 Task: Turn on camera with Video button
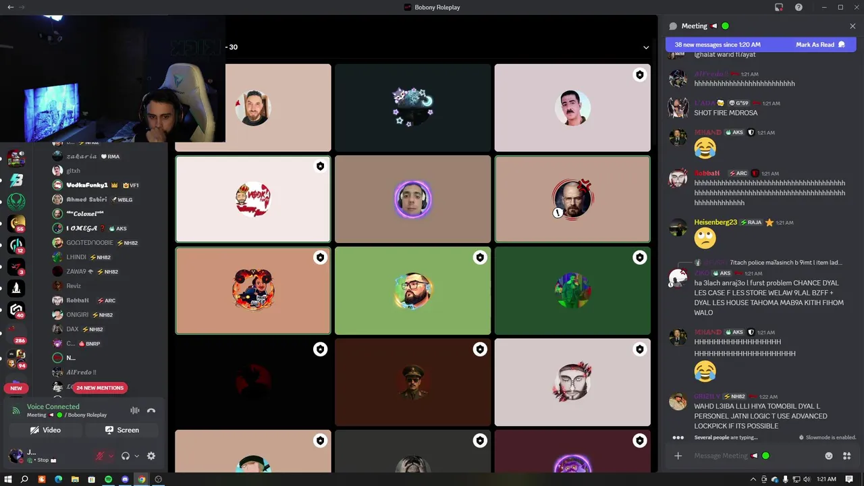click(46, 430)
